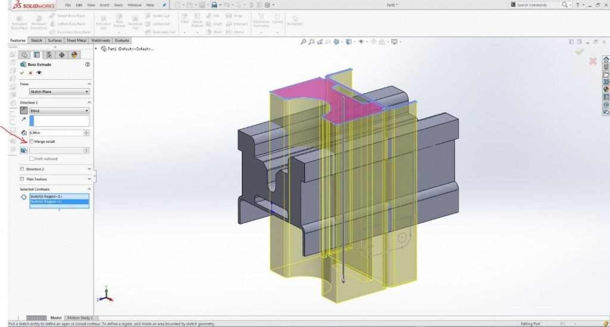
Task: Click the Motion Study 1 tab
Action: [79, 318]
